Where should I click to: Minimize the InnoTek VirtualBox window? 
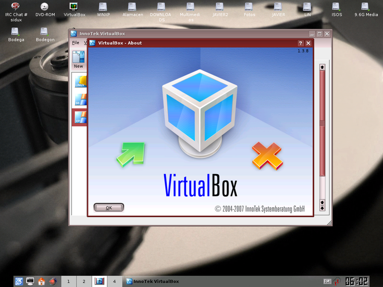coord(312,34)
